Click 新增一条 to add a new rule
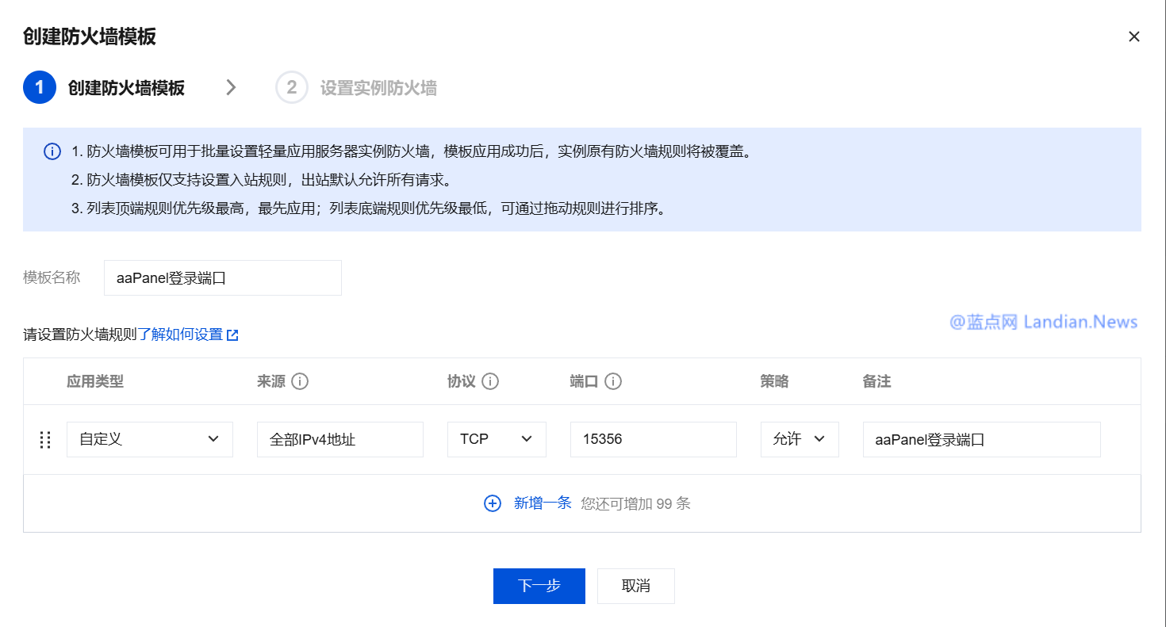 pyautogui.click(x=543, y=503)
